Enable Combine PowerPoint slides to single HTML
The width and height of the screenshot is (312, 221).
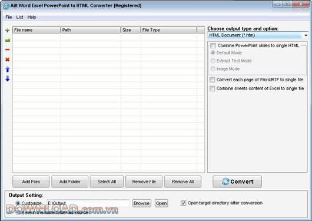[x=213, y=45]
